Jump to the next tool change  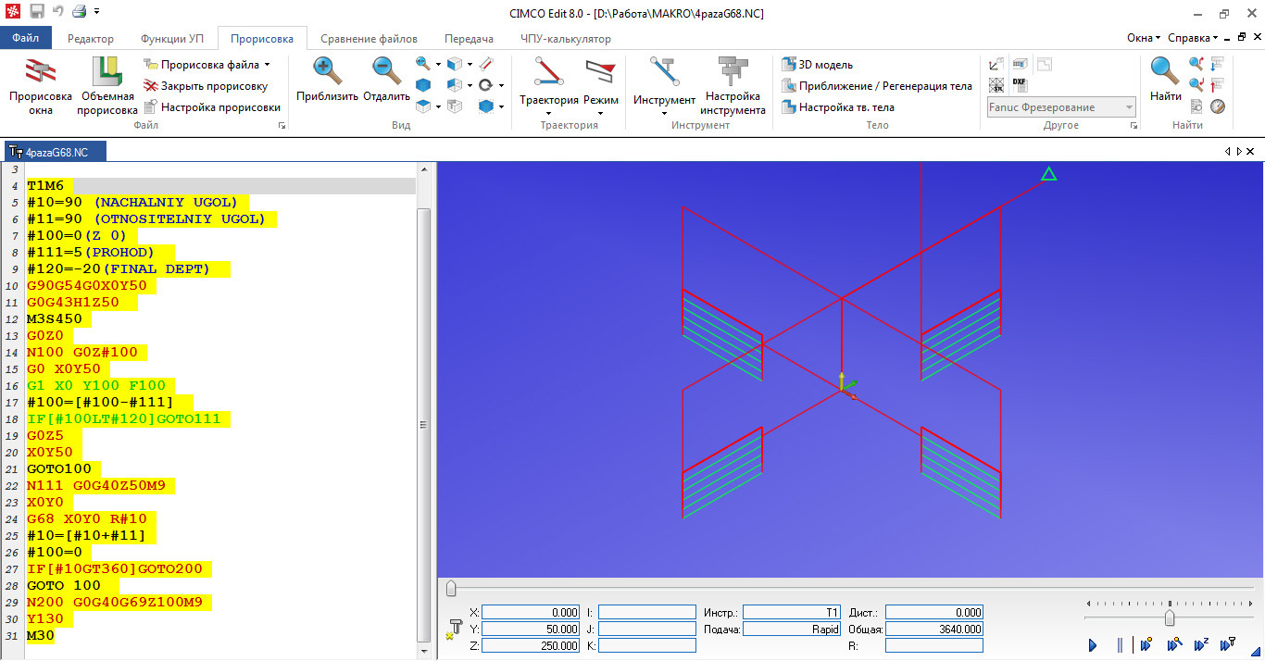(x=1229, y=644)
